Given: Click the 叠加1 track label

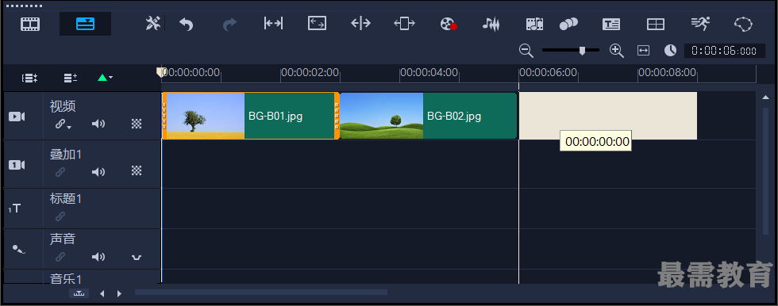Looking at the screenshot, I should click(x=65, y=155).
